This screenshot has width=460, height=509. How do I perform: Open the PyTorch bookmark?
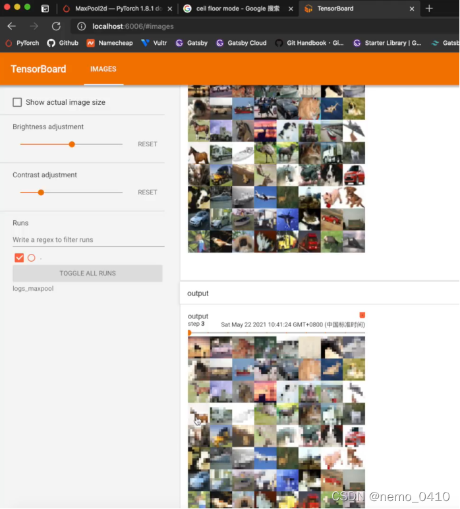[22, 43]
